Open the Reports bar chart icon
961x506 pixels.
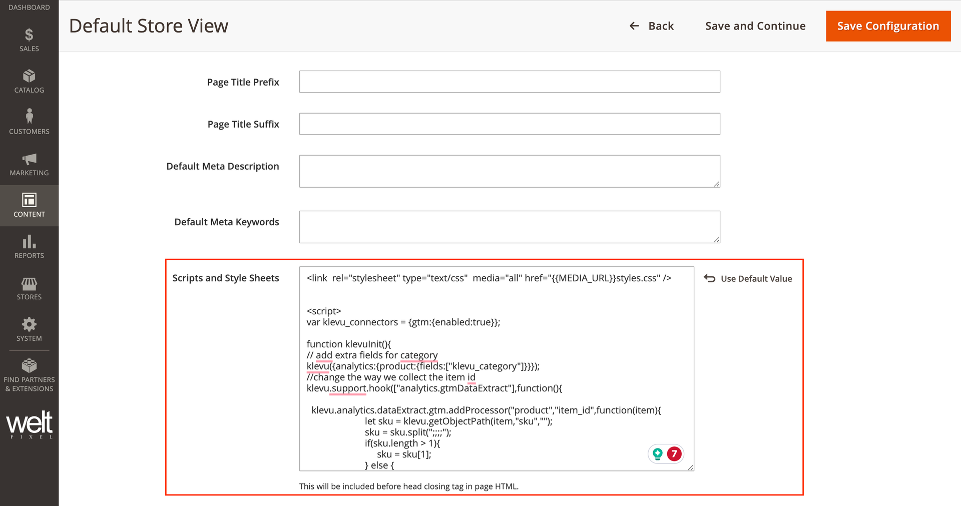click(x=29, y=242)
